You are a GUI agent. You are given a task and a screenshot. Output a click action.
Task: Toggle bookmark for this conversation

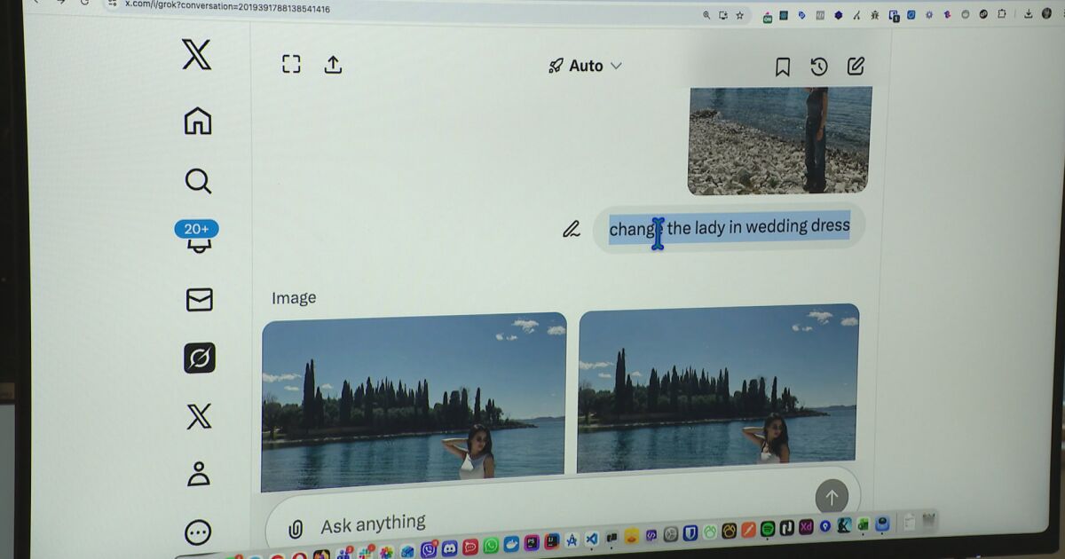coord(782,67)
